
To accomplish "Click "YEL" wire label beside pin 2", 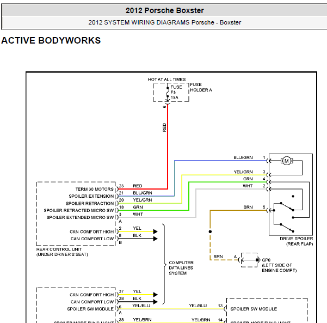I will [x=137, y=228].
